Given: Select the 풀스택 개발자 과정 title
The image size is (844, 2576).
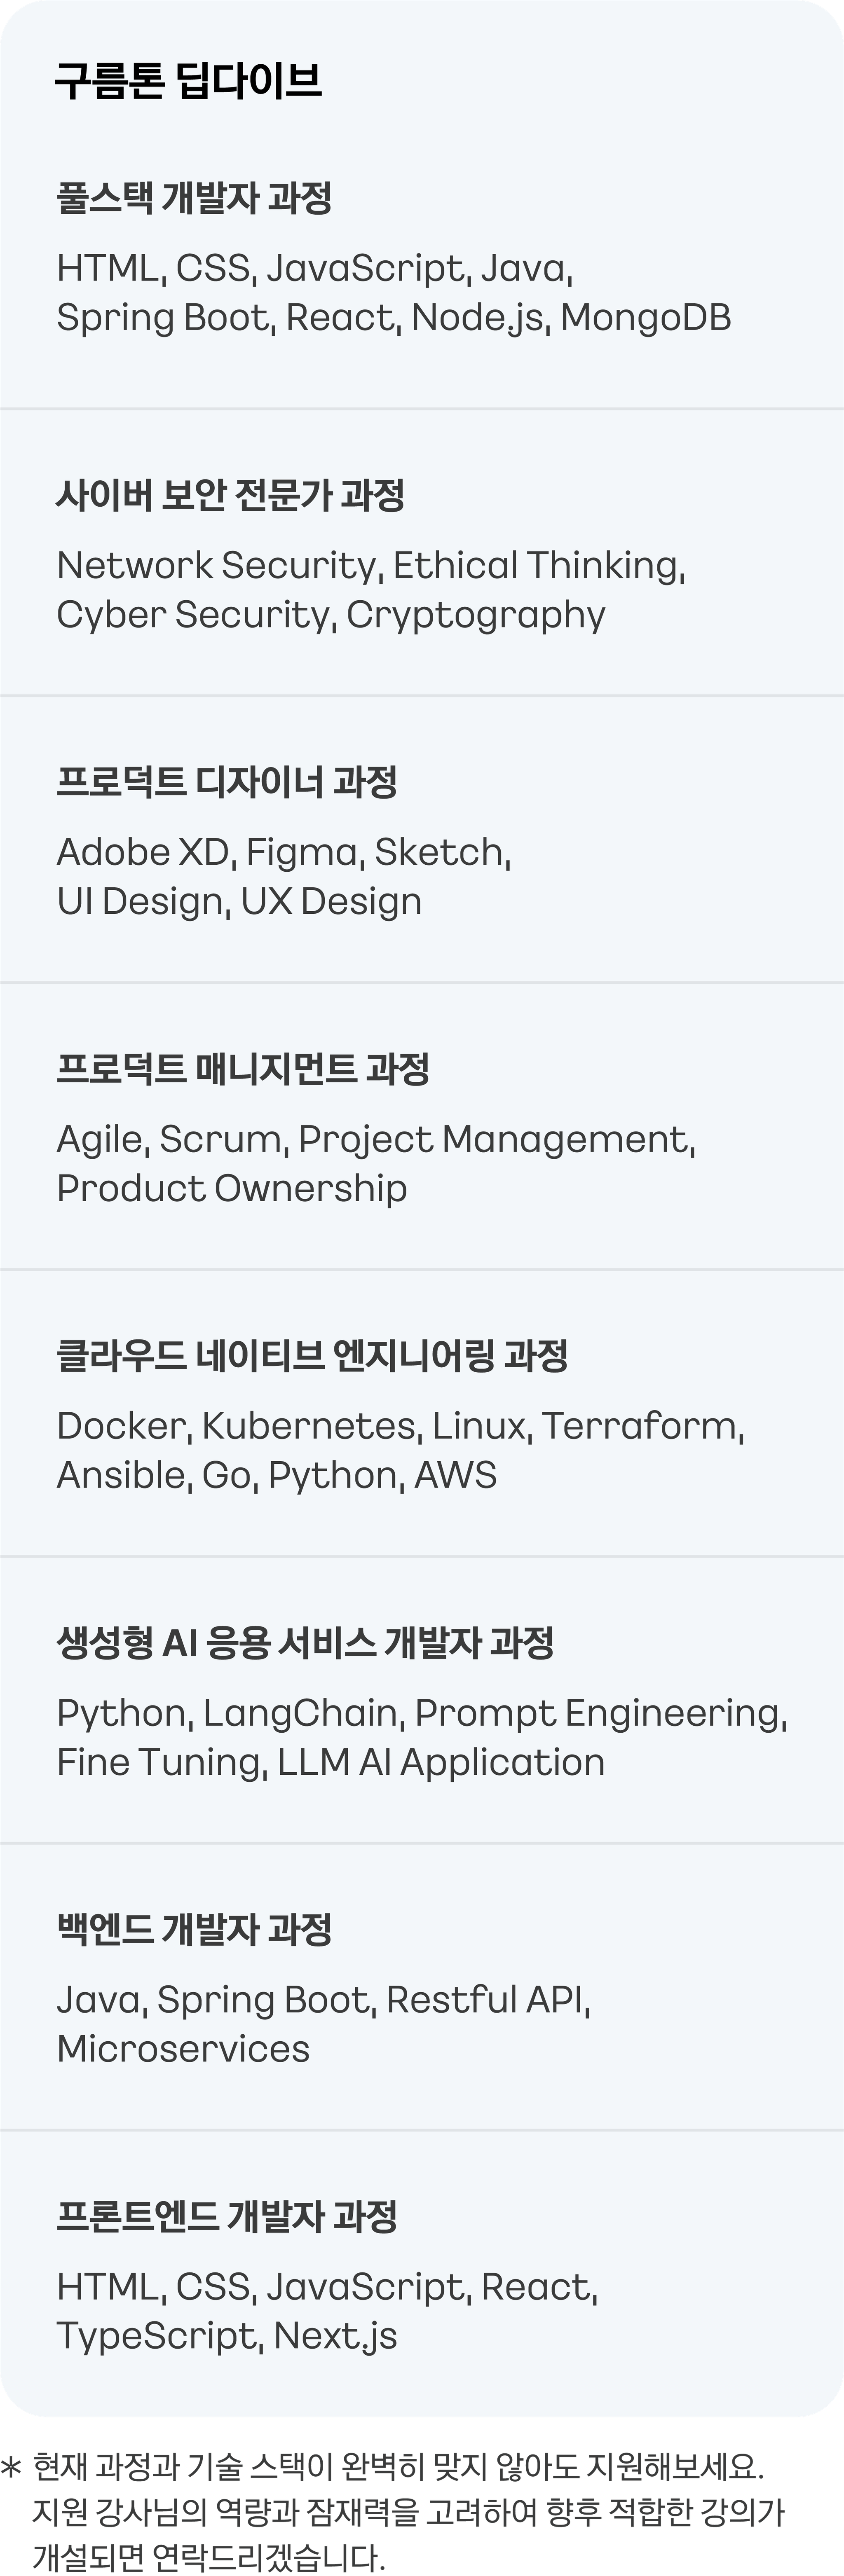Looking at the screenshot, I should (194, 198).
